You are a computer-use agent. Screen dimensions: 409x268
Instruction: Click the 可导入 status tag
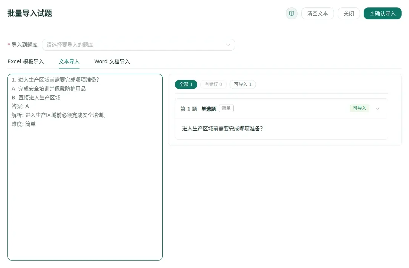point(360,108)
